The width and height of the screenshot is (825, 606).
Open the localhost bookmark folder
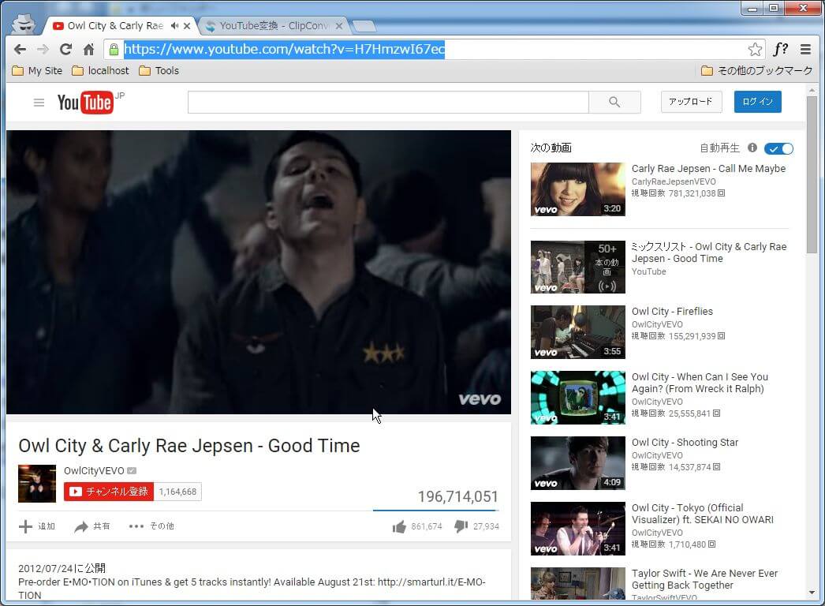[x=100, y=71]
